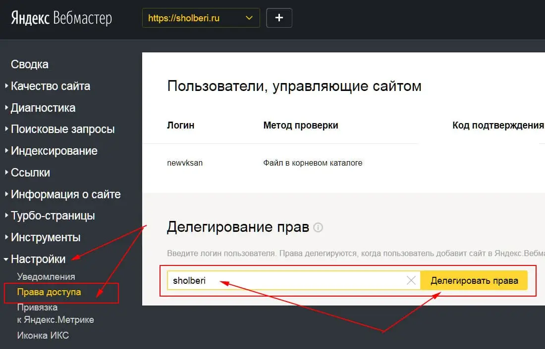
Task: Clear the login field with X icon
Action: tap(411, 280)
